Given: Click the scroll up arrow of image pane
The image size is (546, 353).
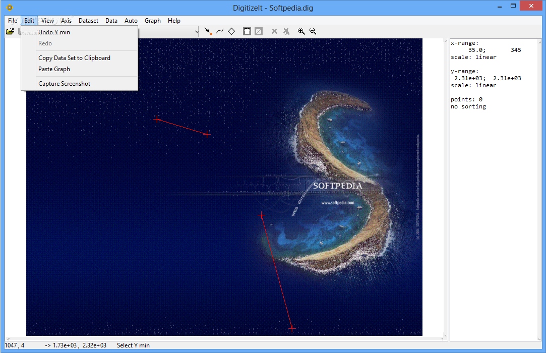Looking at the screenshot, I should pos(446,41).
